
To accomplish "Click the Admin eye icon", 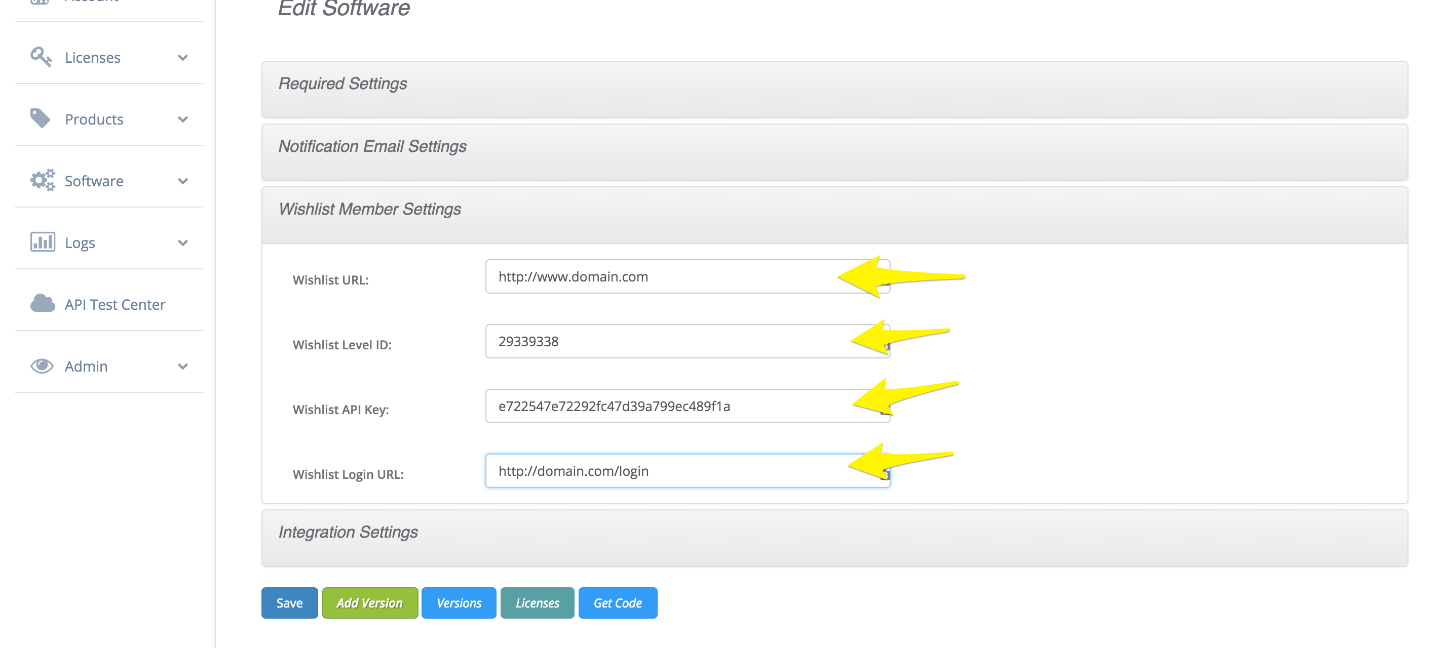I will [x=42, y=366].
